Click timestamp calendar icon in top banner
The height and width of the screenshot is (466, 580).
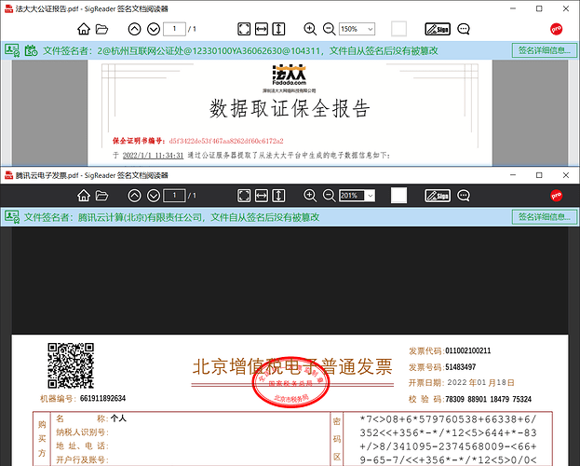pos(31,50)
